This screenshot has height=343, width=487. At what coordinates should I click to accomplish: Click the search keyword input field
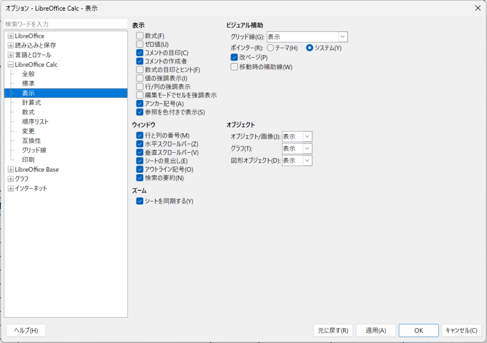click(x=66, y=24)
